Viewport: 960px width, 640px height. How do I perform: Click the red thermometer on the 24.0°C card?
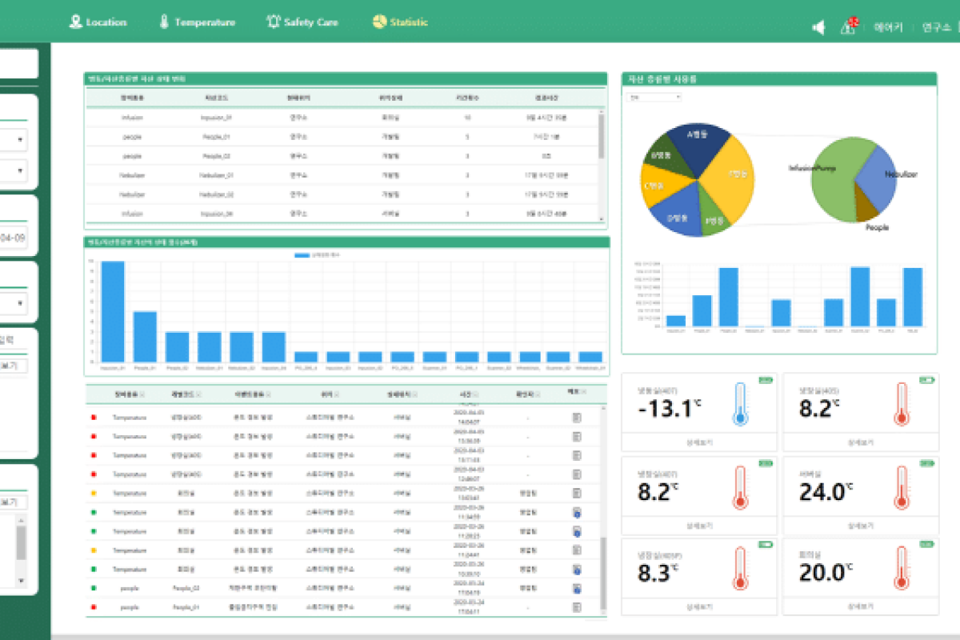pyautogui.click(x=900, y=490)
